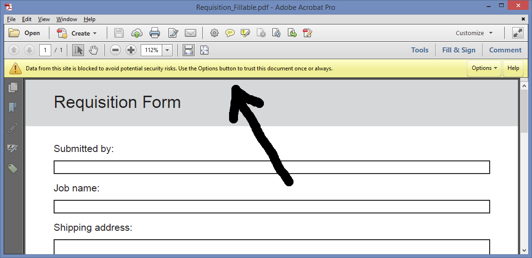Click vertical scrollbar down arrow
The width and height of the screenshot is (532, 258).
tap(524, 250)
